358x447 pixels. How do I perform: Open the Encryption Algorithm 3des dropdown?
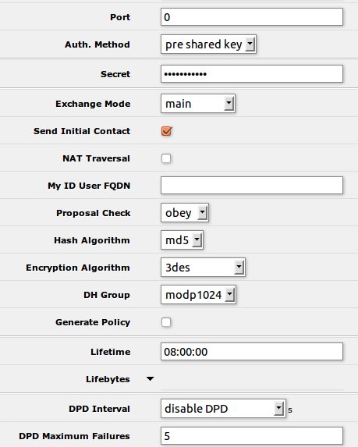click(x=203, y=268)
